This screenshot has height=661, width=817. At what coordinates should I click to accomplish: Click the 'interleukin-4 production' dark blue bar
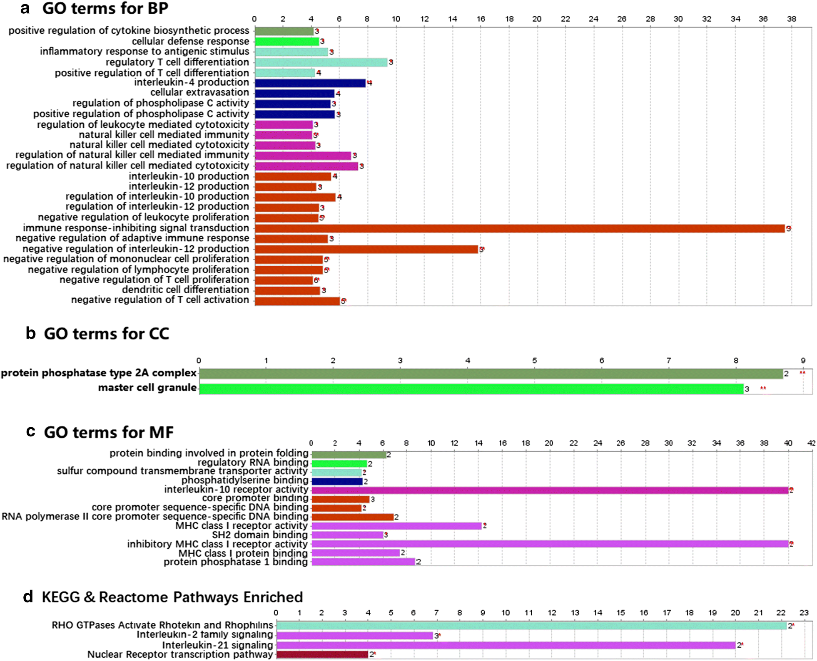point(310,83)
